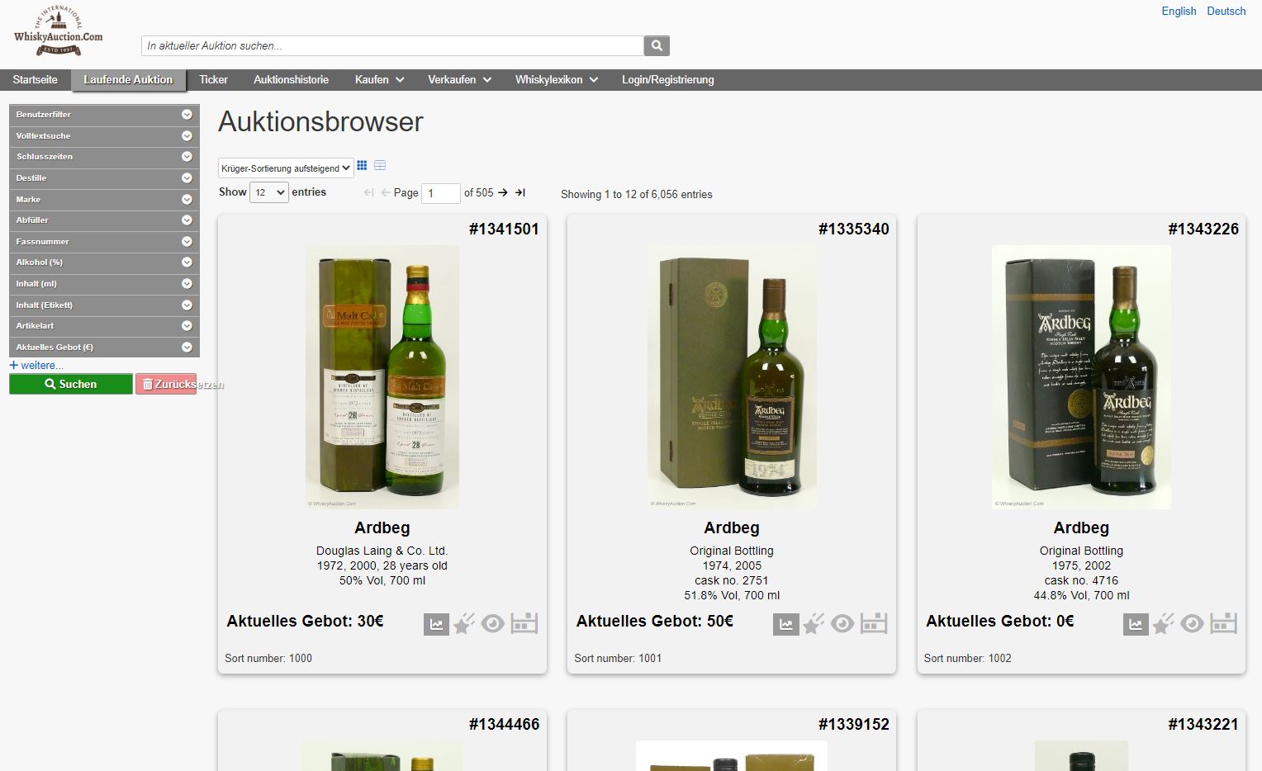The width and height of the screenshot is (1262, 771).
Task: Click the search magnifier button
Action: 657,46
